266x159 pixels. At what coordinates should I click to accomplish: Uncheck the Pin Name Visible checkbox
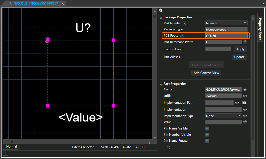[x=207, y=128]
